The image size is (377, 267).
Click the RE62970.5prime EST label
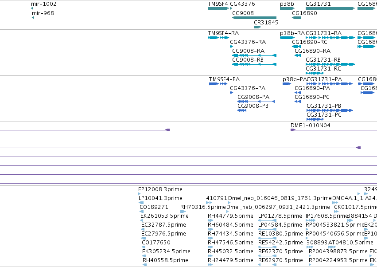pos(280,260)
